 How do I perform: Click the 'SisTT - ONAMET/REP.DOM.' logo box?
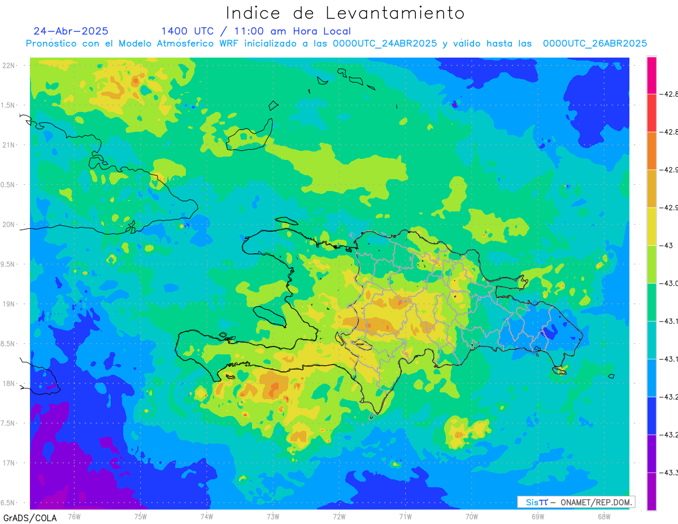576,502
